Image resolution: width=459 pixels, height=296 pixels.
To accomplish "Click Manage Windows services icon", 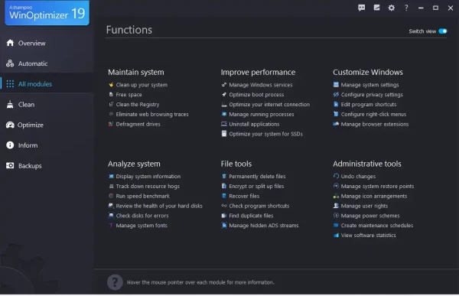I will [224, 85].
